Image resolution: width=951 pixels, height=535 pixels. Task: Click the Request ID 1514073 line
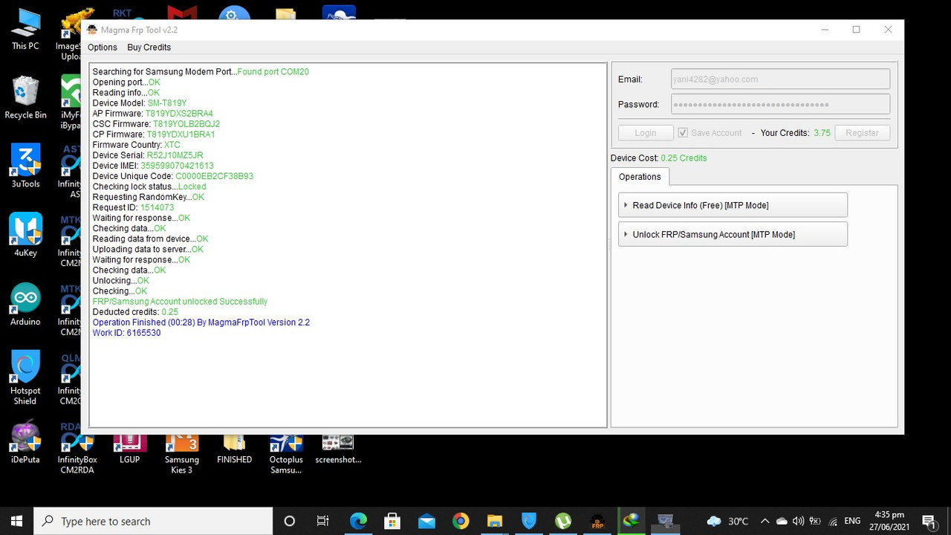coord(133,207)
